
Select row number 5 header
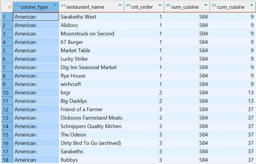coord(7,50)
